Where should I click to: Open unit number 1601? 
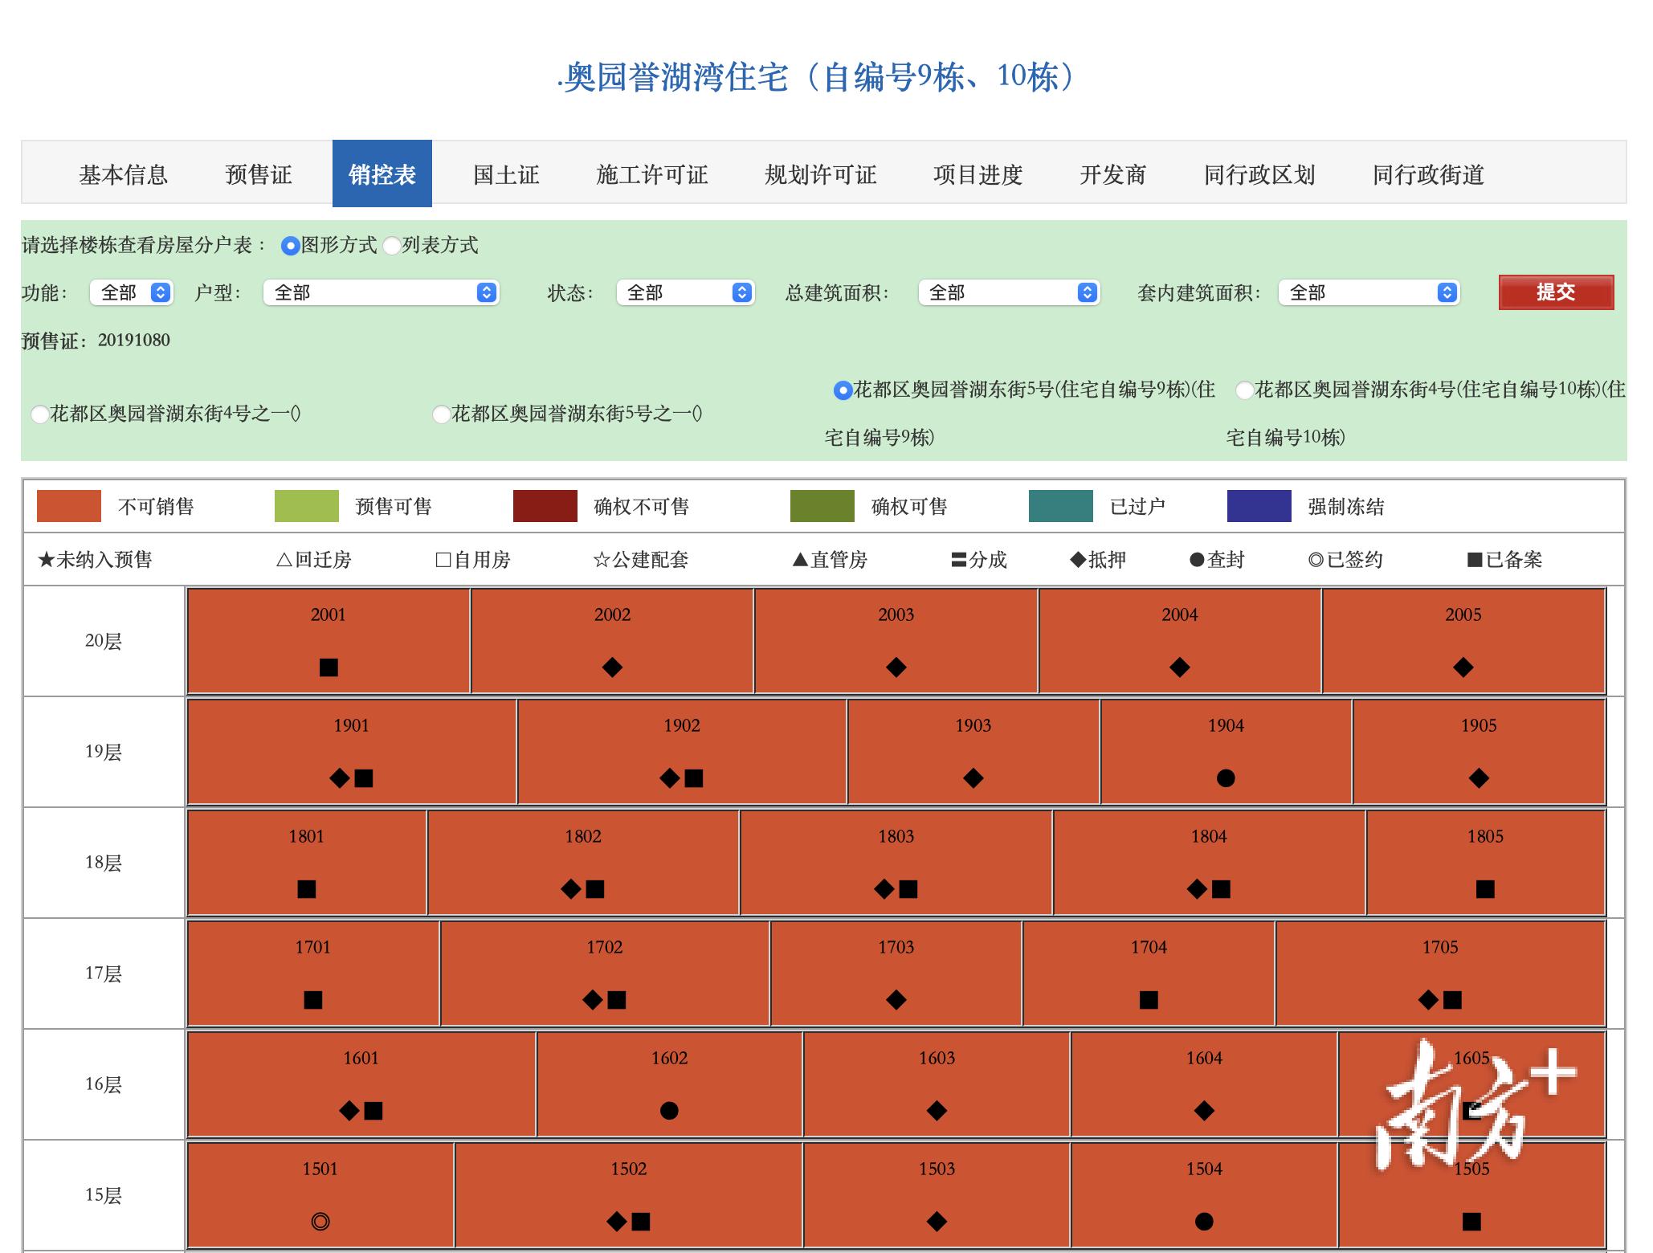pos(361,1058)
